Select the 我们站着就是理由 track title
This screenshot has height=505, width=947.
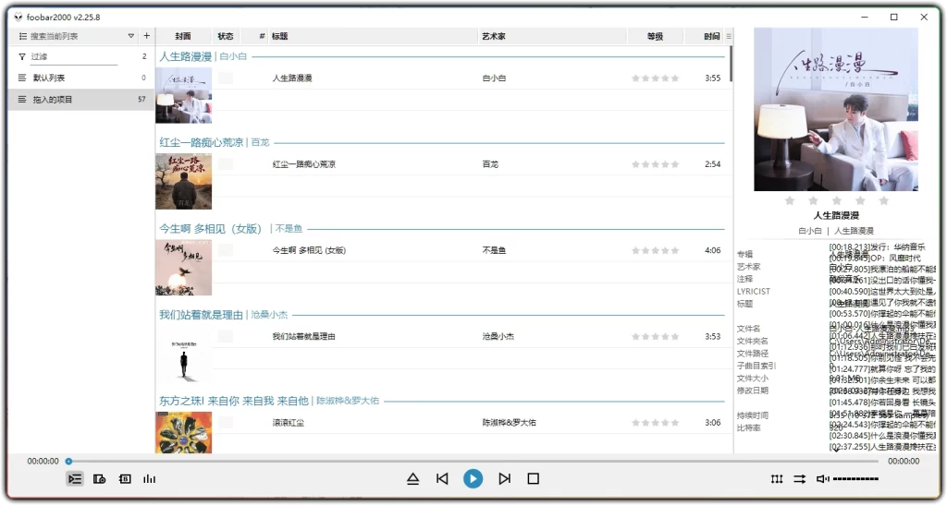pyautogui.click(x=303, y=336)
